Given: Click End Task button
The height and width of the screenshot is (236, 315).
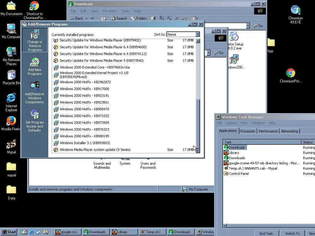Looking at the screenshot, I should pos(266,233).
